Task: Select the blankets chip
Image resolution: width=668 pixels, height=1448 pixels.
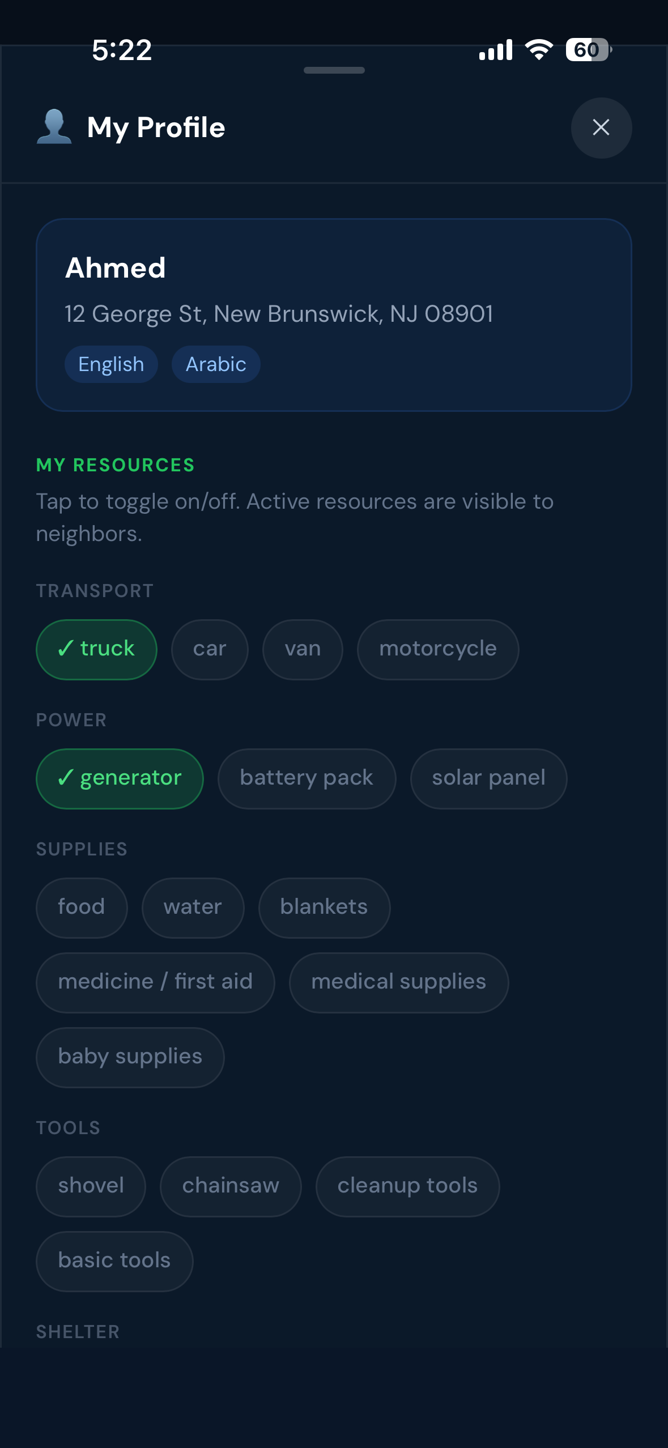Action: click(x=324, y=908)
